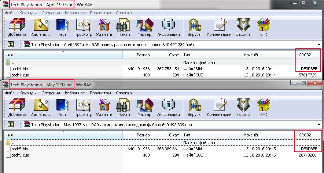The width and height of the screenshot is (324, 173).
Task: Sort by Сжат column in April 1997 window
Action: point(167,55)
